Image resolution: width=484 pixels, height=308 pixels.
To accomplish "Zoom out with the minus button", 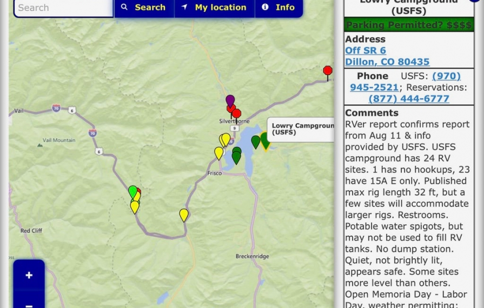I will click(29, 304).
